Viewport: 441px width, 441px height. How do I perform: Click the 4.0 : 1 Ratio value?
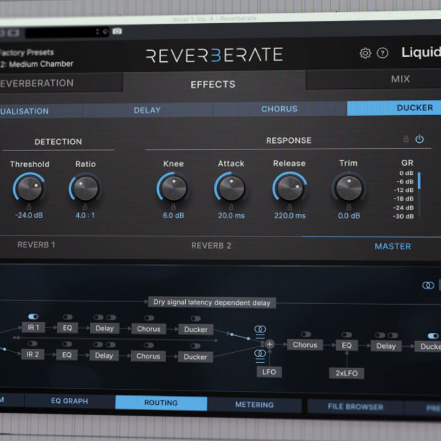click(x=85, y=216)
